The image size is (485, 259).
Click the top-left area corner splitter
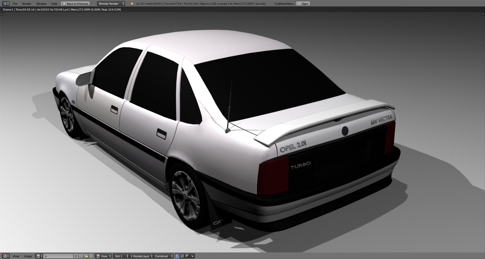point(2,14)
